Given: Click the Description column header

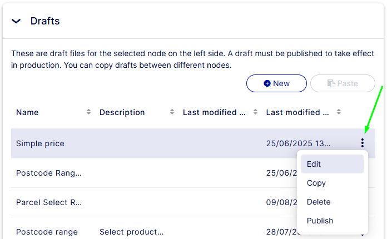Looking at the screenshot, I should [x=122, y=112].
